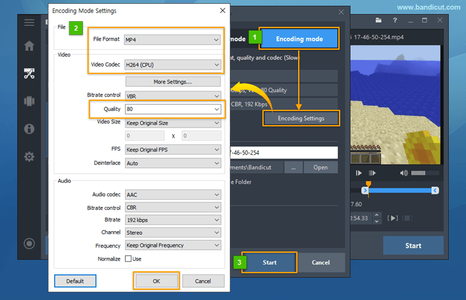Open the Quality dropdown showing 80
Viewport: 466px width, 300px height.
172,109
